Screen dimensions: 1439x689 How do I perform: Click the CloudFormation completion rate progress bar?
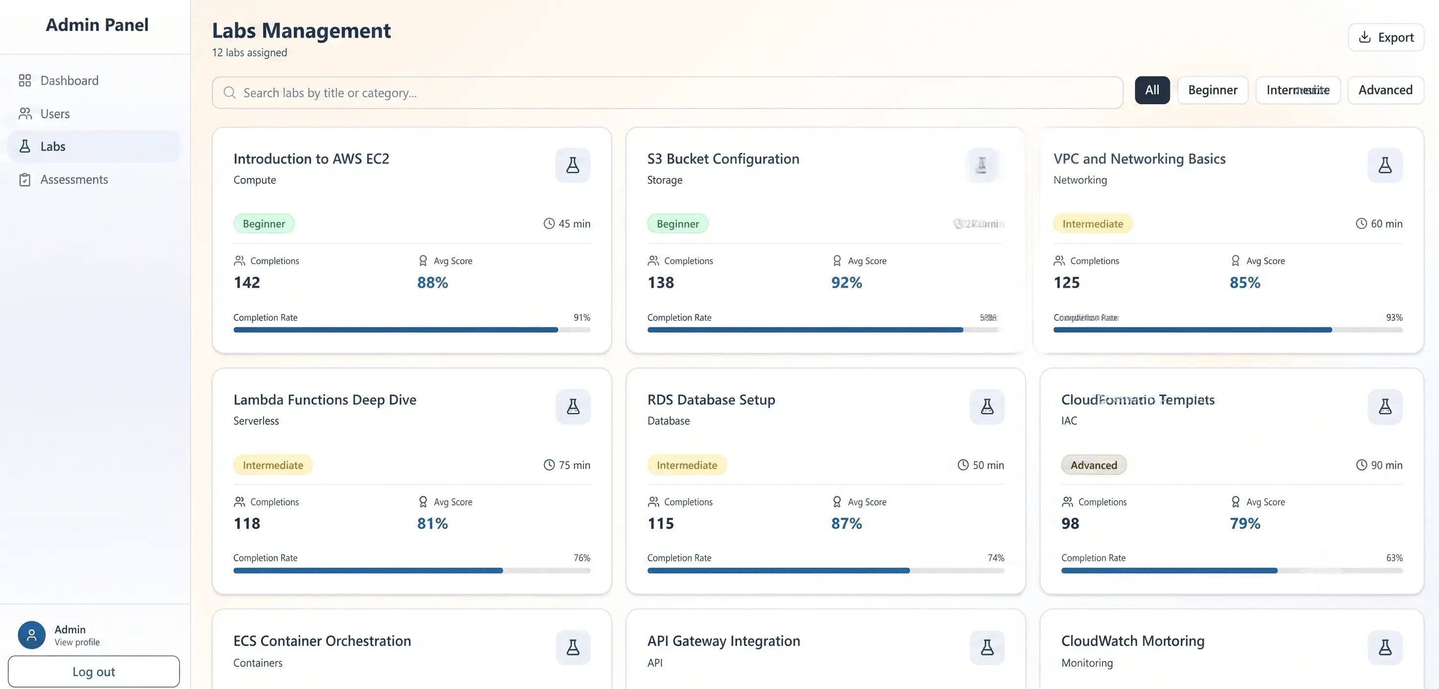tap(1232, 571)
